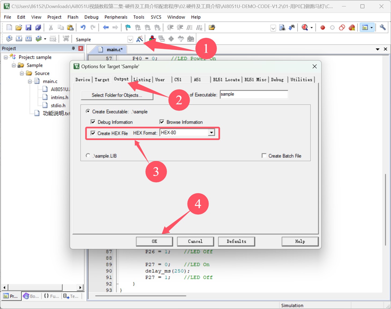Save all files
This screenshot has height=309, width=391.
point(38,27)
